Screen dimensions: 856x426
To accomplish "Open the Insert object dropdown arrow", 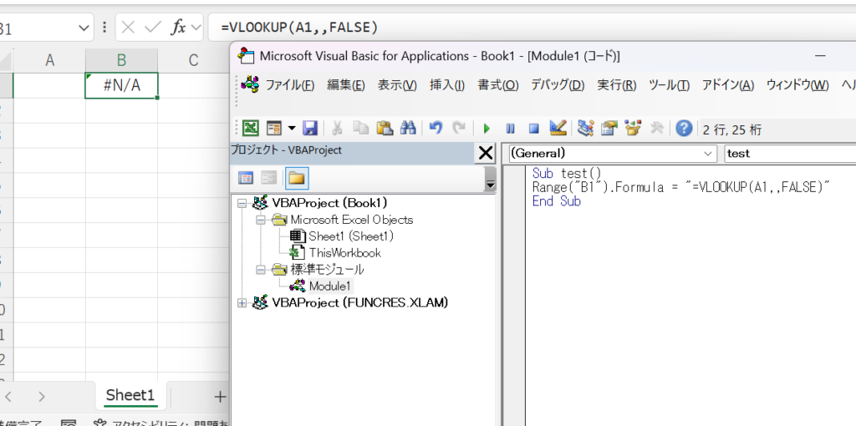I will (291, 128).
